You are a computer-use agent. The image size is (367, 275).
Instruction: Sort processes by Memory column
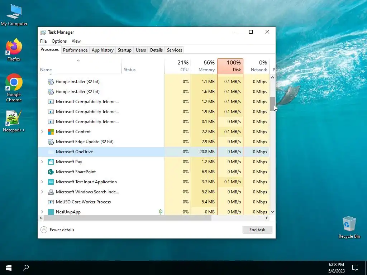(204, 66)
